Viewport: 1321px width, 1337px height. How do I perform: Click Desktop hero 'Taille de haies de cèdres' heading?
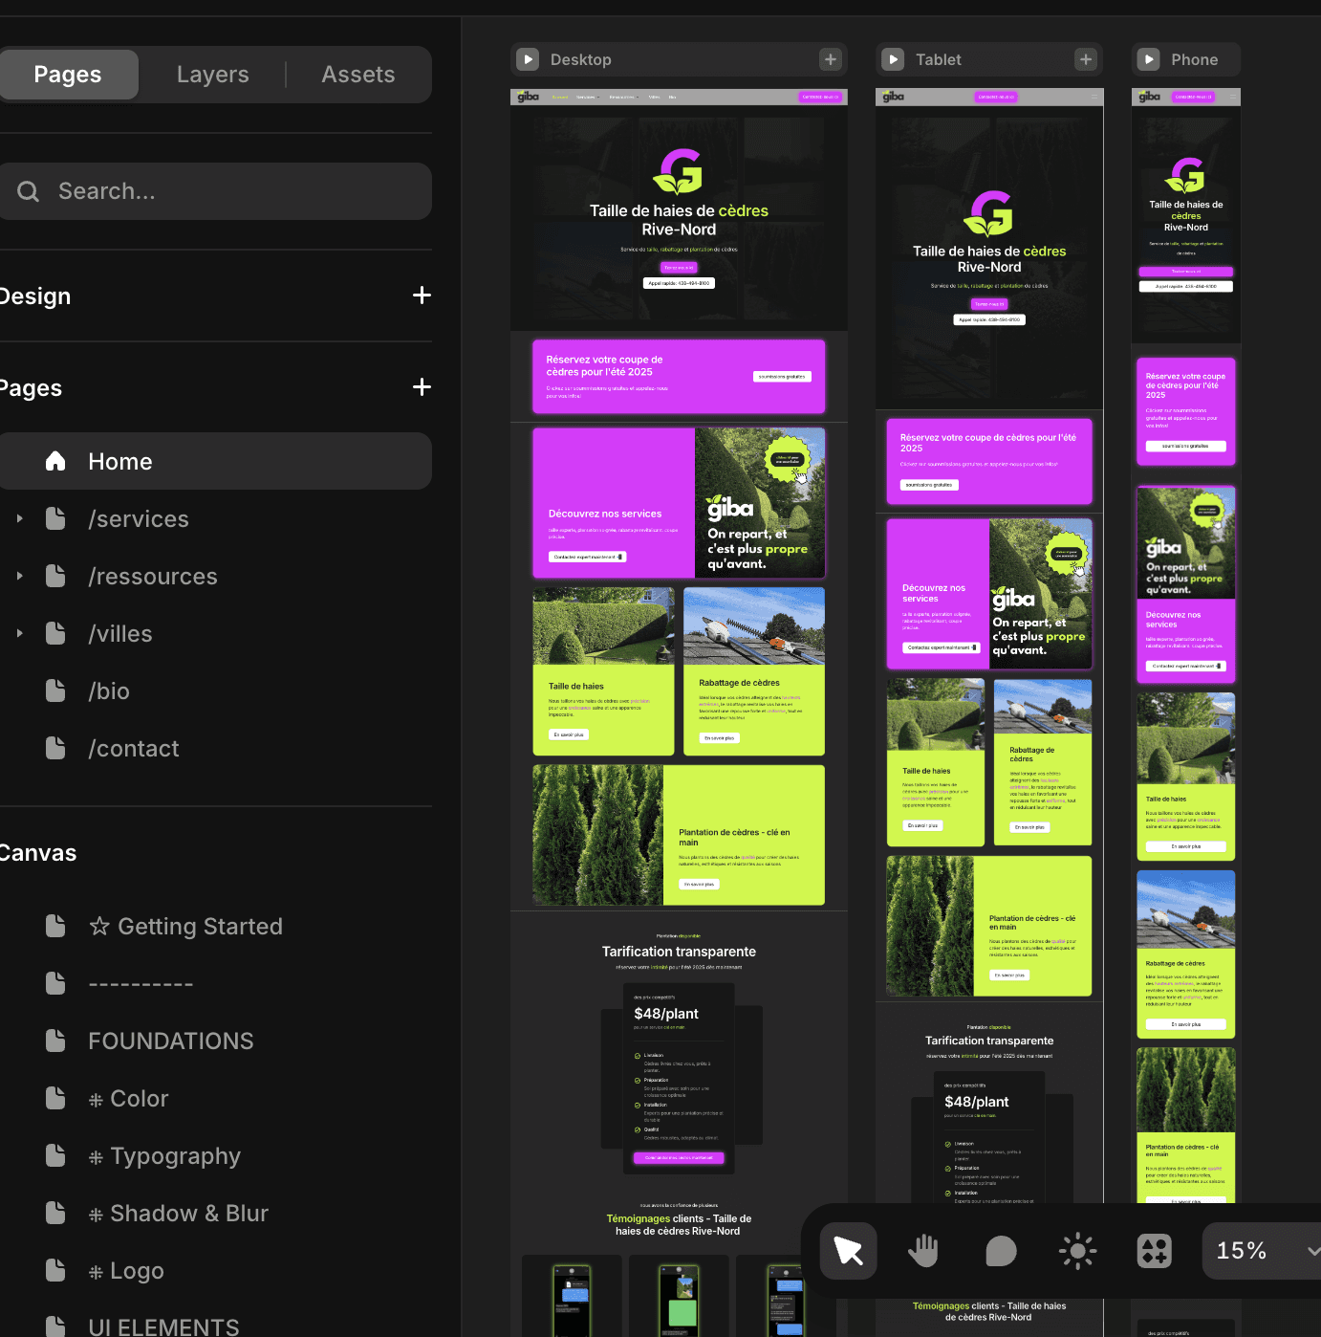pyautogui.click(x=679, y=220)
